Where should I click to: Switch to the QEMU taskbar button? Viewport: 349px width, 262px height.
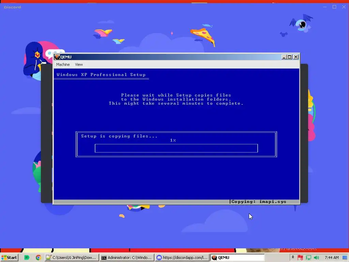tap(237, 258)
